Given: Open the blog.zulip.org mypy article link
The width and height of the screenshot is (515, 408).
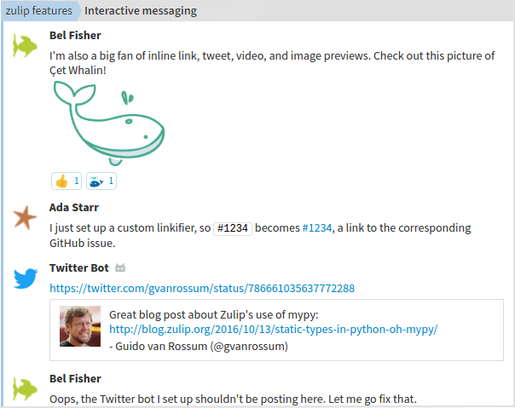Looking at the screenshot, I should pyautogui.click(x=273, y=330).
